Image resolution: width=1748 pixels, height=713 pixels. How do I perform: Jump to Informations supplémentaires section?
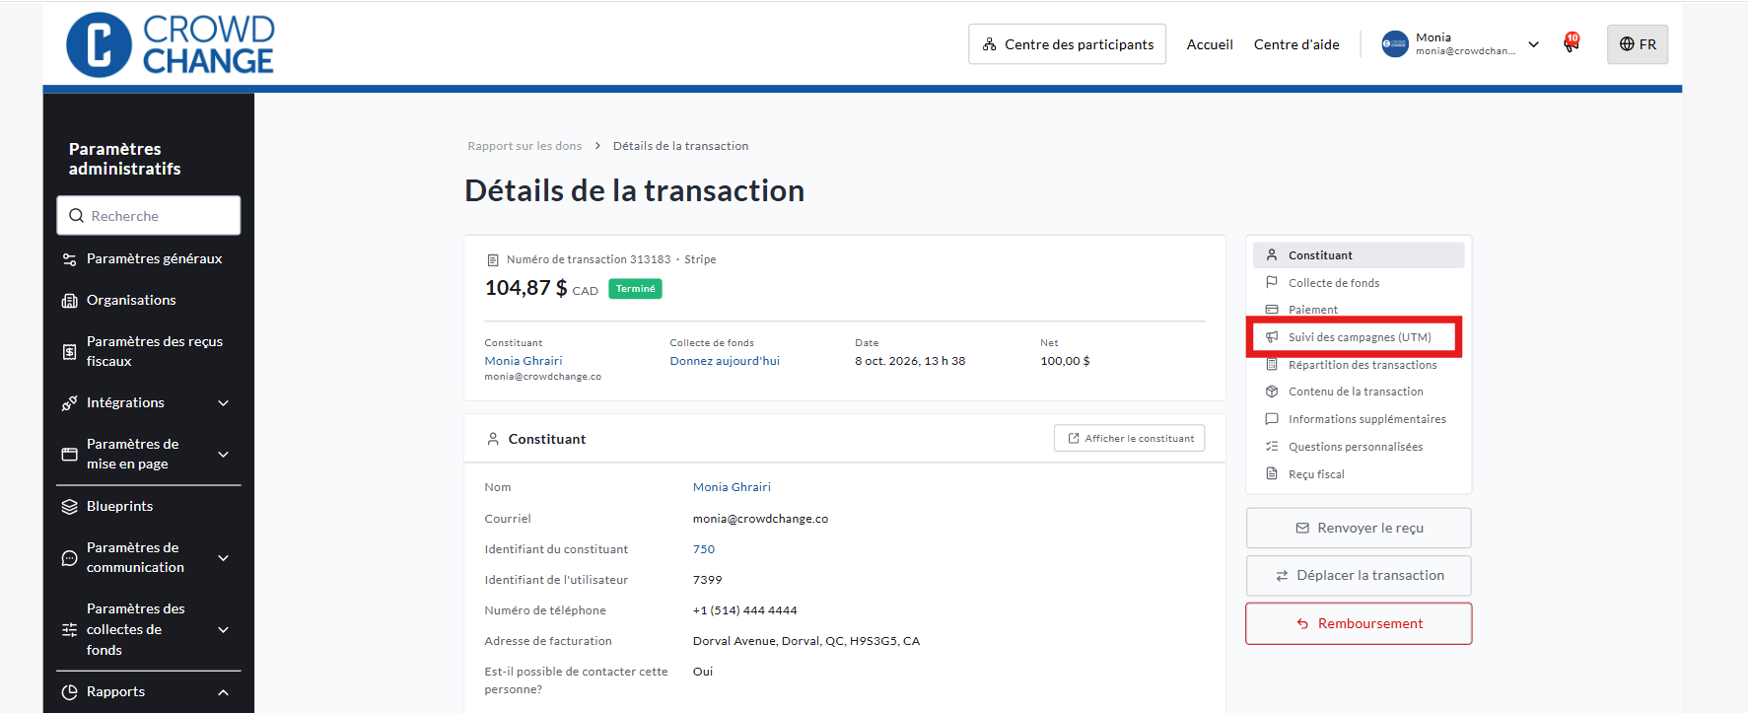[x=1359, y=419]
